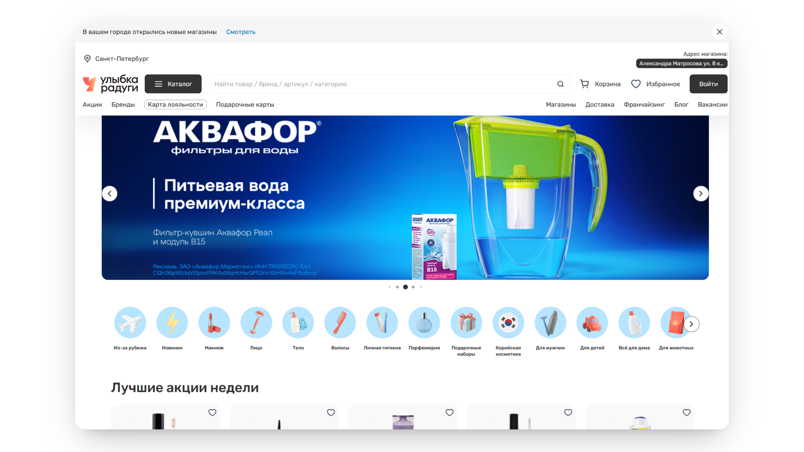Image resolution: width=804 pixels, height=452 pixels.
Task: Add fourth promo product to favorites
Action: 568,413
